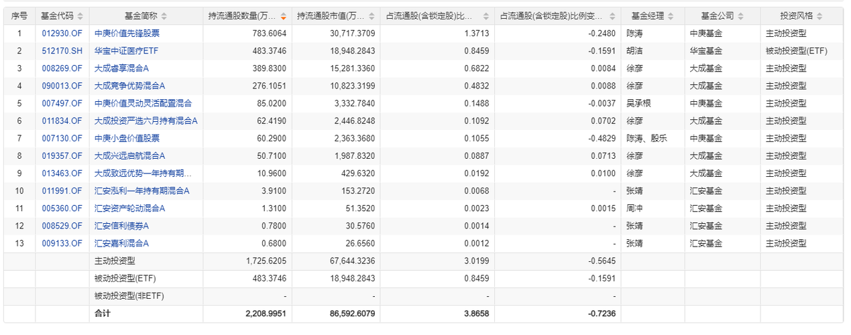Open fund name 华宝中证医疗ETF
The image size is (851, 335).
[126, 51]
